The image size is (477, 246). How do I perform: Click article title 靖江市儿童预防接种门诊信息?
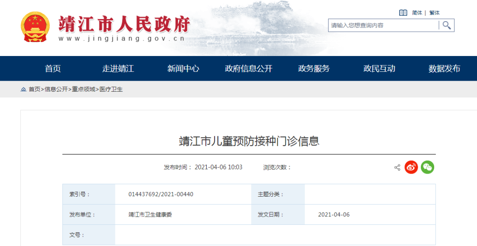click(x=249, y=141)
